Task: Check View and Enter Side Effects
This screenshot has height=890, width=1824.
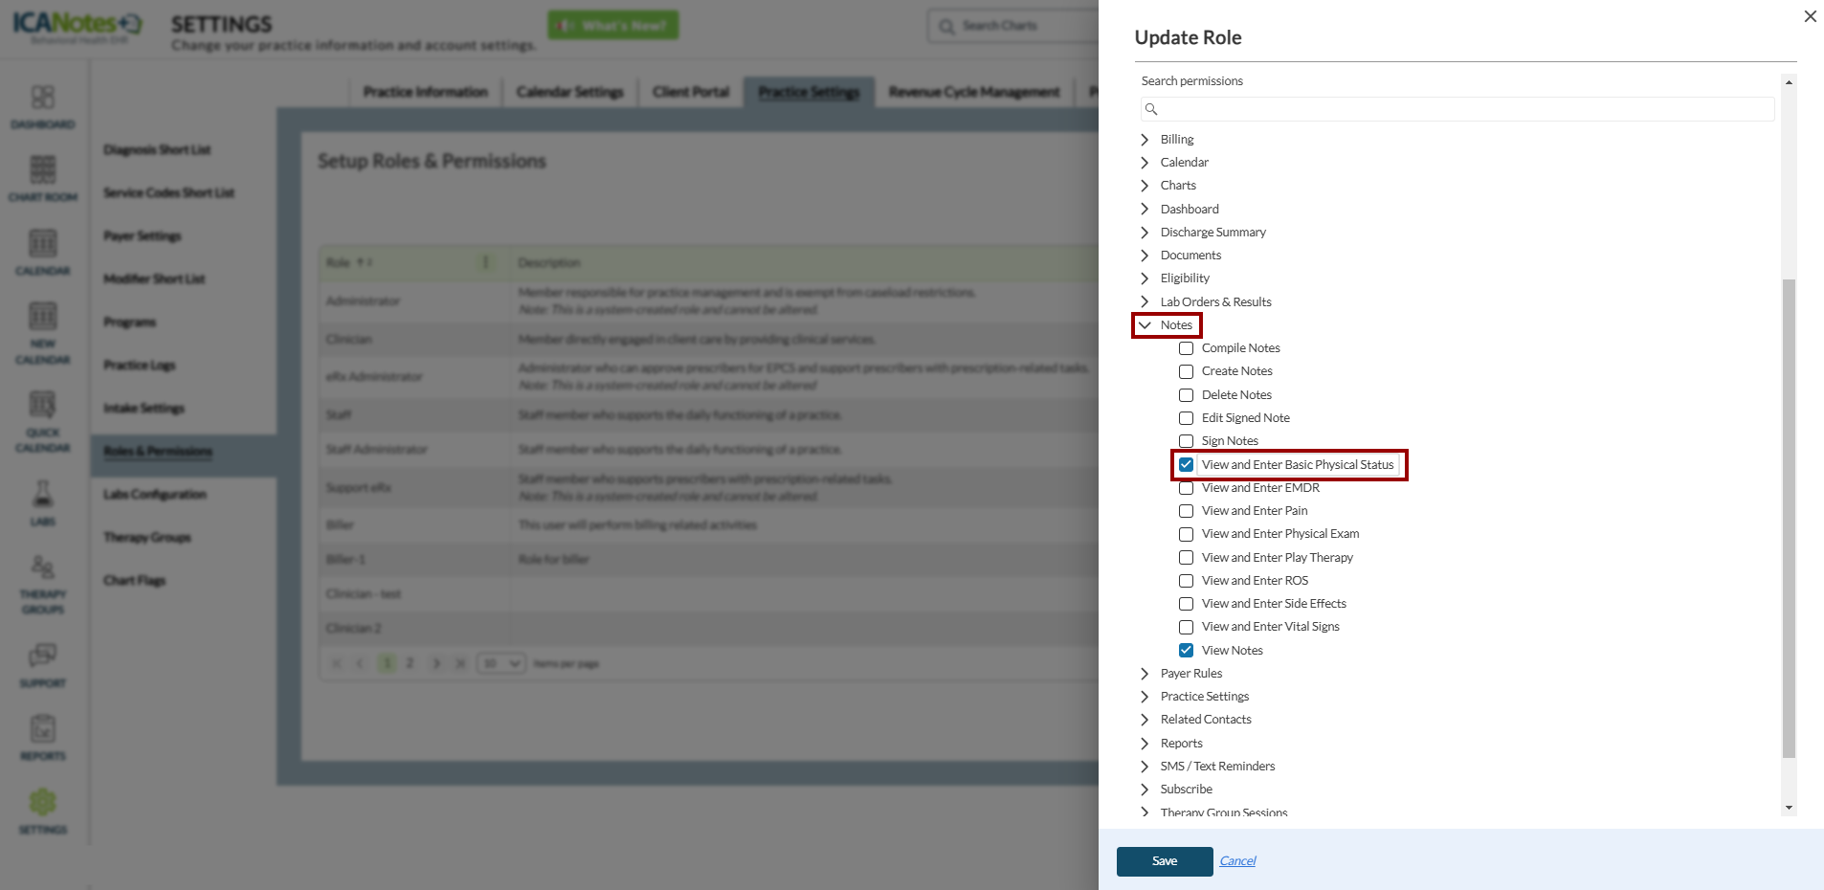Action: pyautogui.click(x=1186, y=604)
